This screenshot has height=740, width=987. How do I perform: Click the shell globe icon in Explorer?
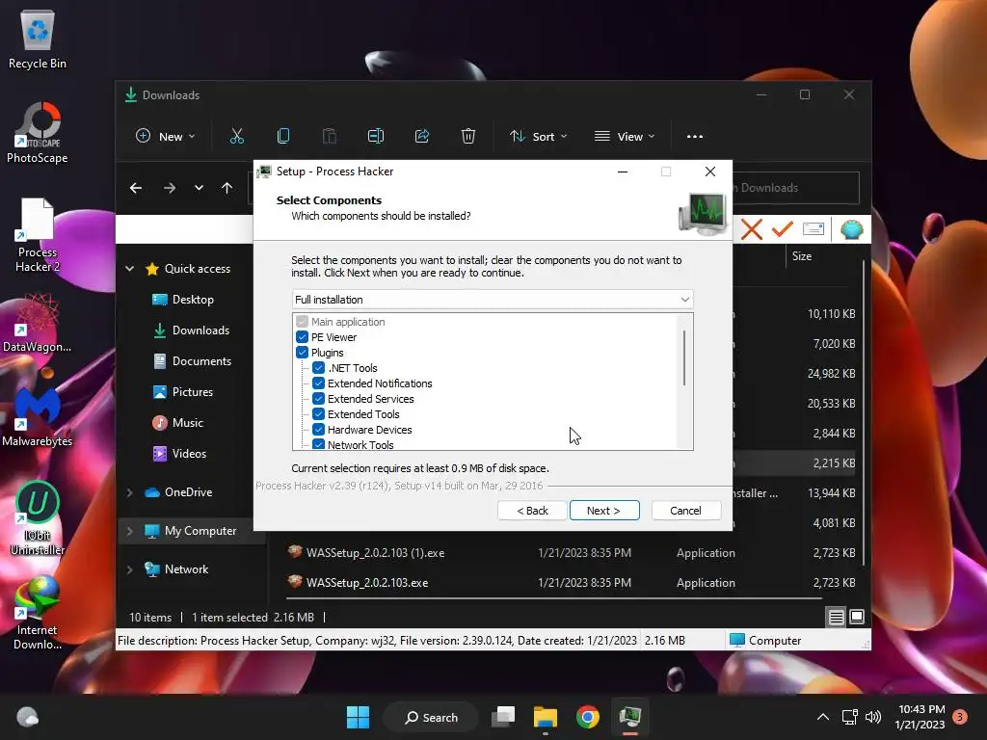852,229
